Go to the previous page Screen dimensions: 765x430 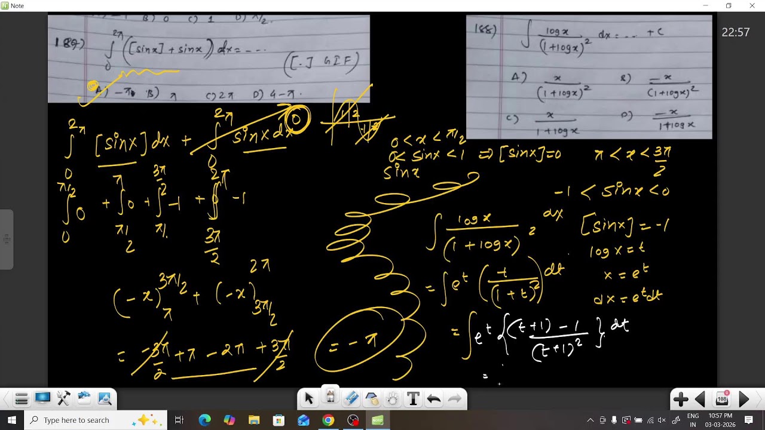click(x=700, y=399)
